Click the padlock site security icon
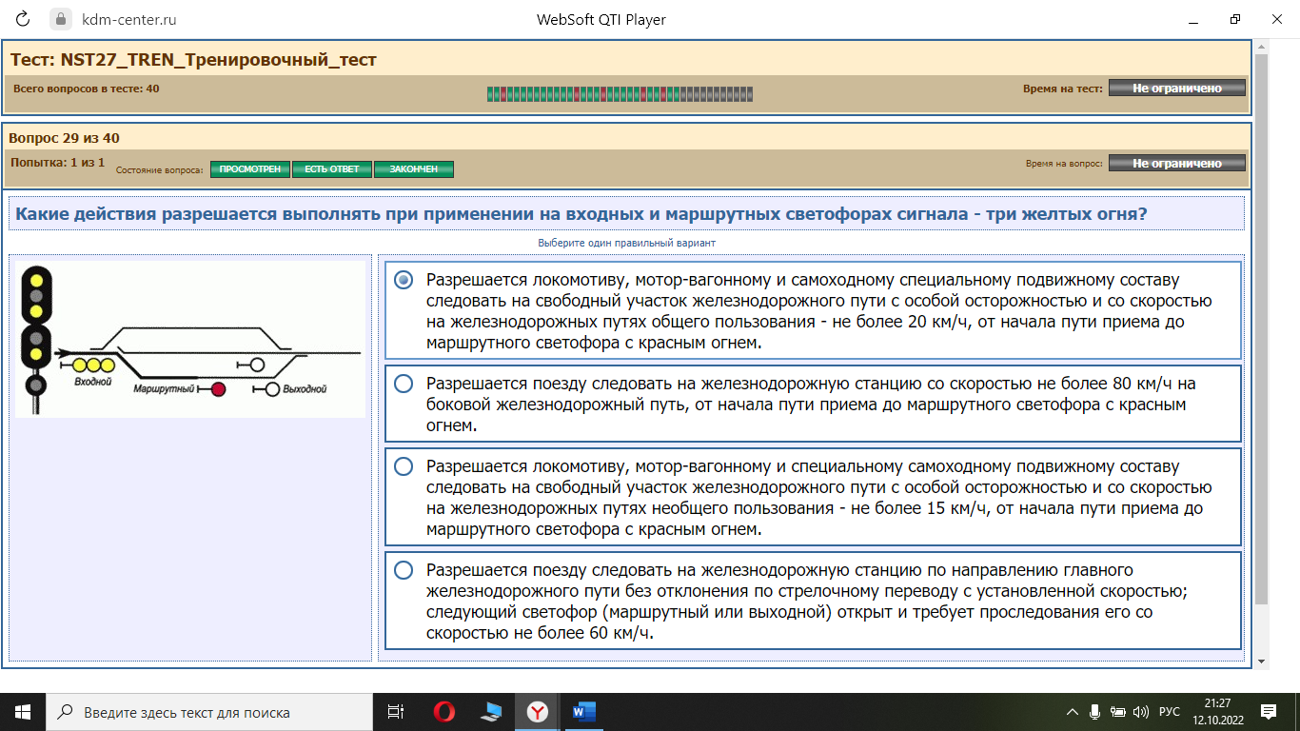Image resolution: width=1300 pixels, height=731 pixels. click(x=62, y=19)
